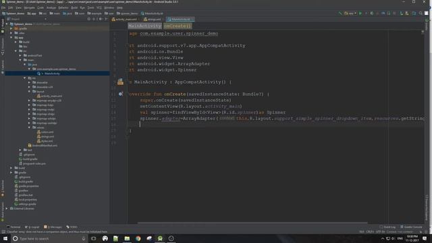Open the Search Everywhere magnifier icon
The image size is (432, 243).
tap(421, 13)
